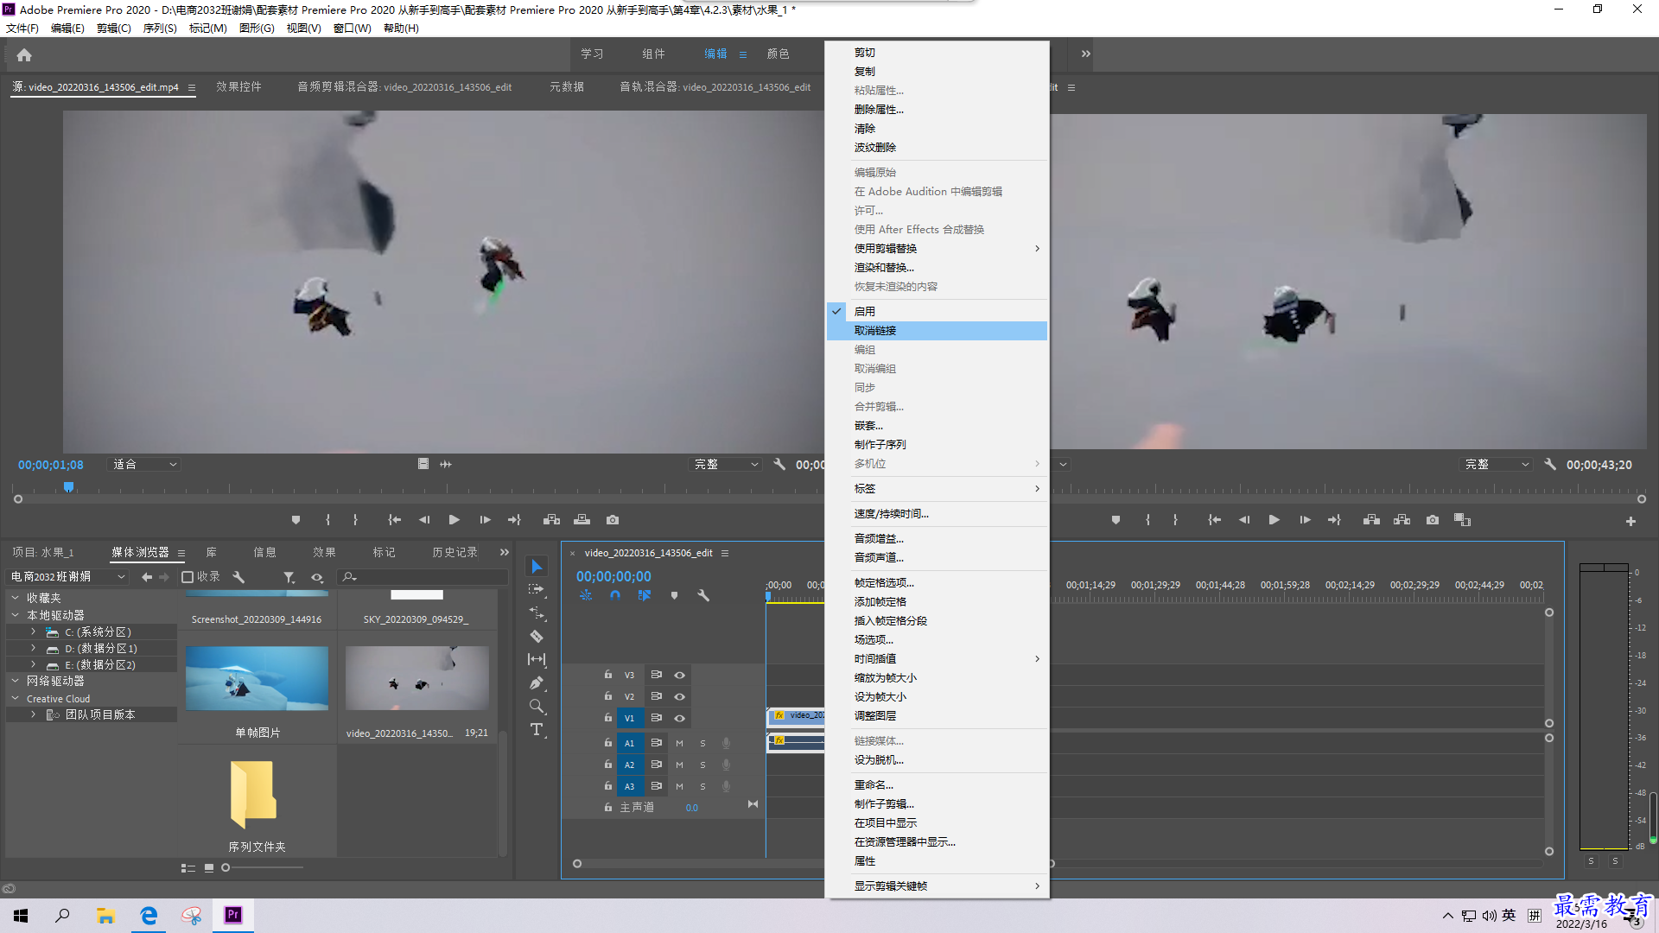Click video_20220316 clip on V1 track
The height and width of the screenshot is (933, 1659).
(x=797, y=716)
